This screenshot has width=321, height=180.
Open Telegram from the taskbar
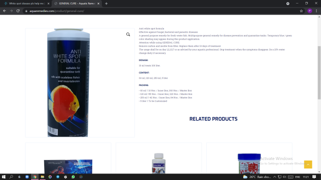pos(58,177)
